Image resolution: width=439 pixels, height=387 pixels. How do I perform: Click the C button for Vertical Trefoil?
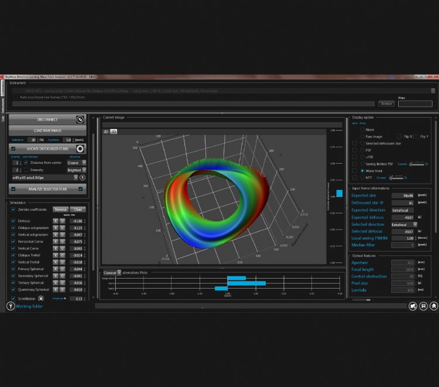pos(62,262)
